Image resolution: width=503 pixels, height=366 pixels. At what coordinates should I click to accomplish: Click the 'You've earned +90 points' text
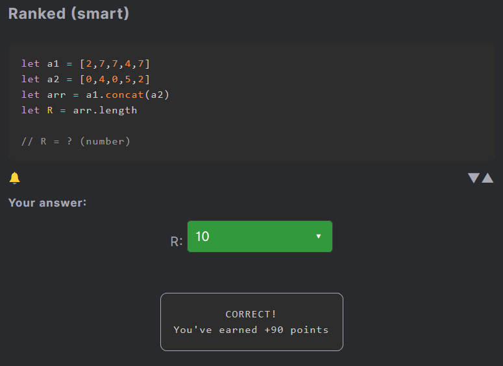pyautogui.click(x=251, y=330)
